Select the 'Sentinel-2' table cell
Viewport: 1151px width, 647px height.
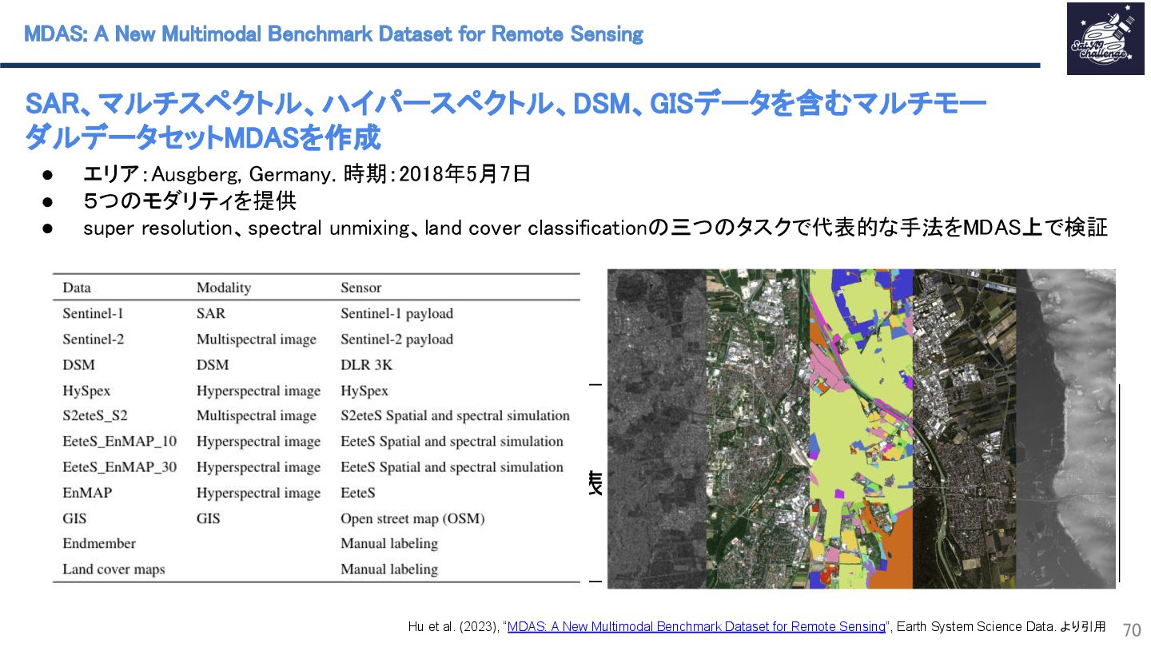click(93, 339)
